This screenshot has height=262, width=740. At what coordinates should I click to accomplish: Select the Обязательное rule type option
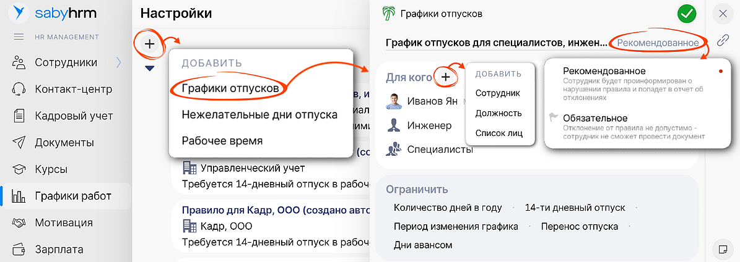pyautogui.click(x=595, y=118)
